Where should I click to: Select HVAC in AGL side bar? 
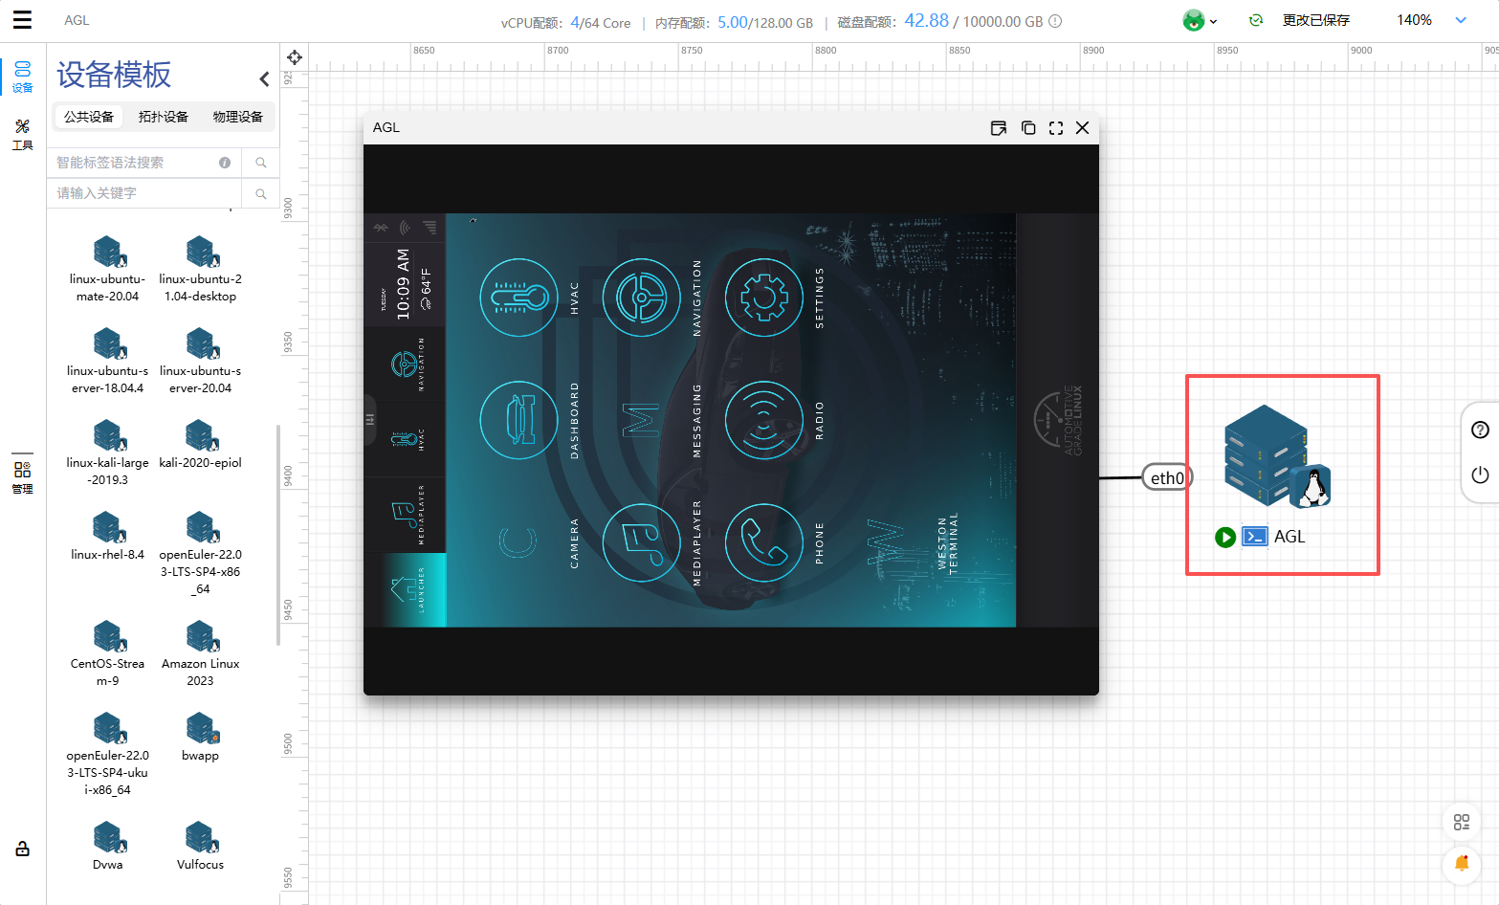click(x=406, y=439)
